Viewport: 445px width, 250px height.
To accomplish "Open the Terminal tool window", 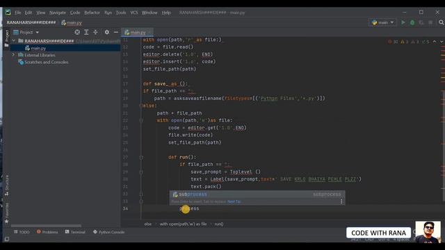I will tap(75, 232).
